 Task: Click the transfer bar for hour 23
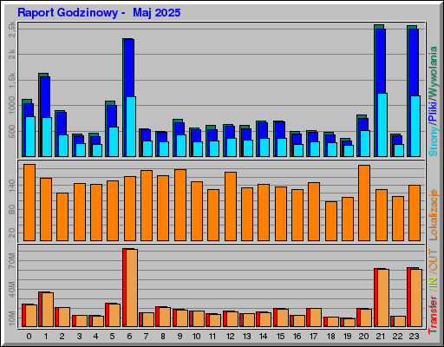click(x=416, y=298)
